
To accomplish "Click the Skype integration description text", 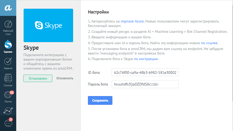I will tap(48, 62).
